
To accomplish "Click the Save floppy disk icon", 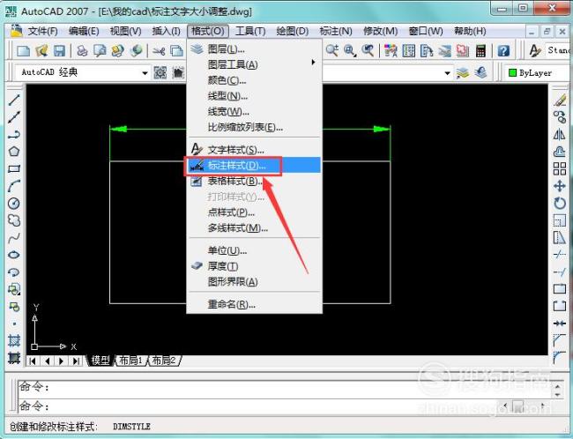I will (x=59, y=51).
